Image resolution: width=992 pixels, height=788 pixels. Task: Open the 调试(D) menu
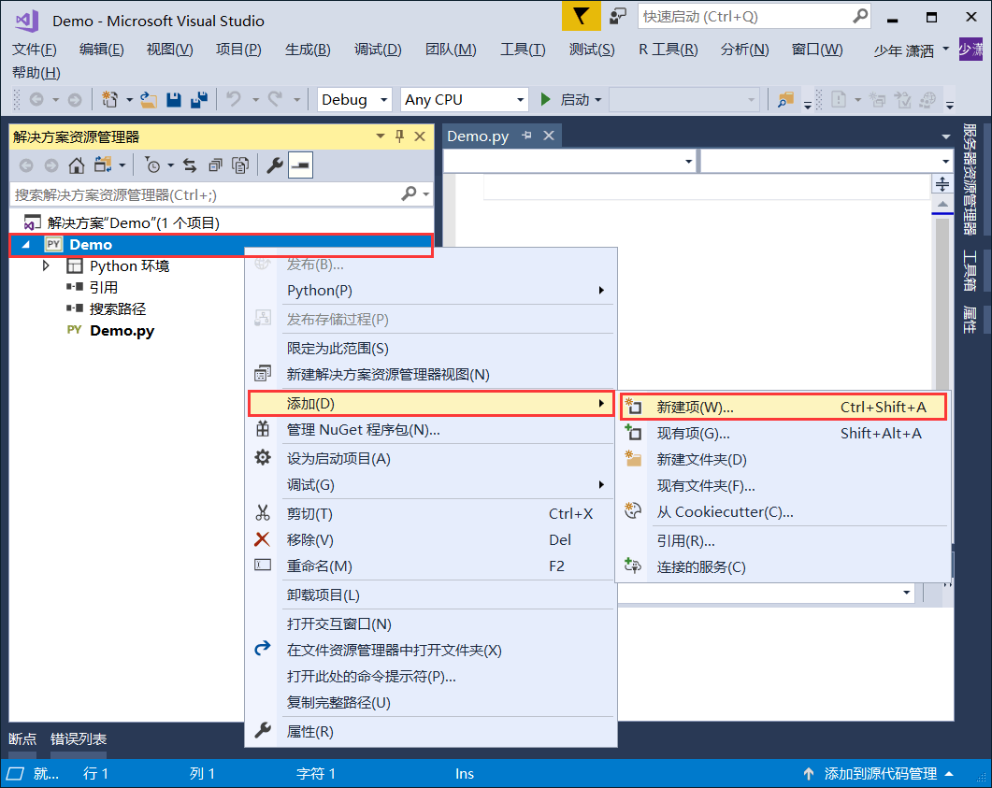[377, 50]
